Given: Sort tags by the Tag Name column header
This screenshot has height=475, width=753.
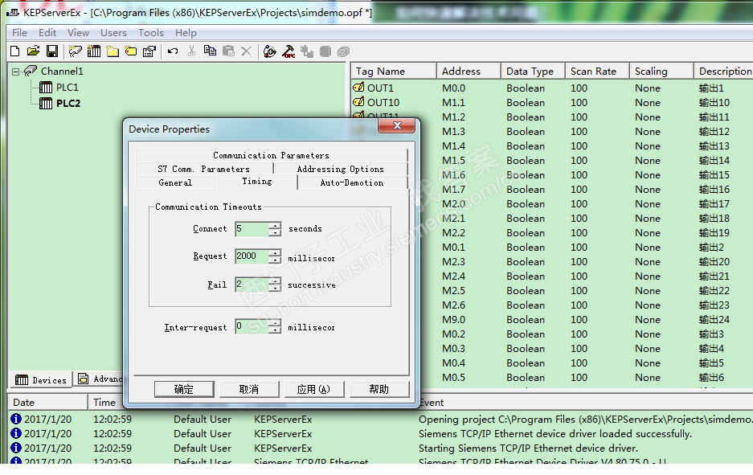Looking at the screenshot, I should 394,71.
